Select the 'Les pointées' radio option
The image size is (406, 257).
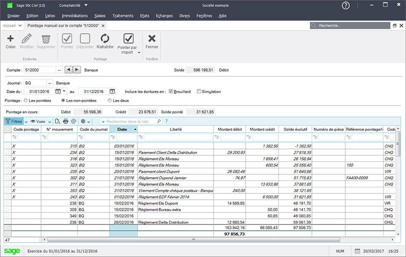coord(26,101)
